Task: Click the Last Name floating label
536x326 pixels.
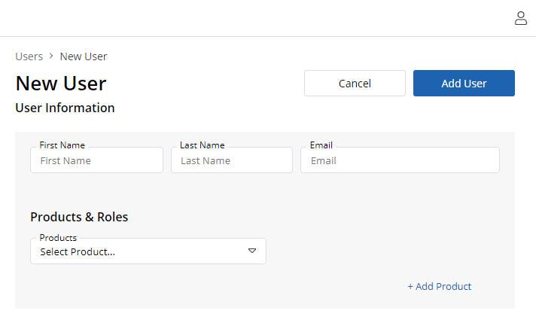Action: click(x=202, y=145)
